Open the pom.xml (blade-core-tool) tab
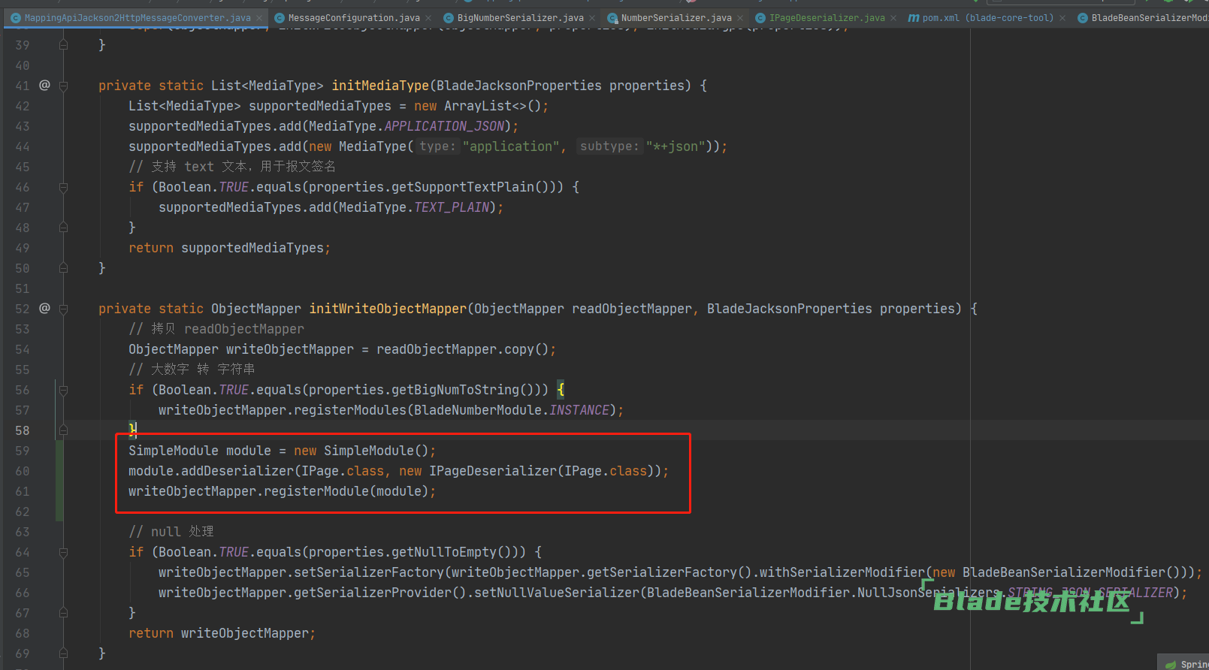Viewport: 1209px width, 670px height. (x=987, y=17)
